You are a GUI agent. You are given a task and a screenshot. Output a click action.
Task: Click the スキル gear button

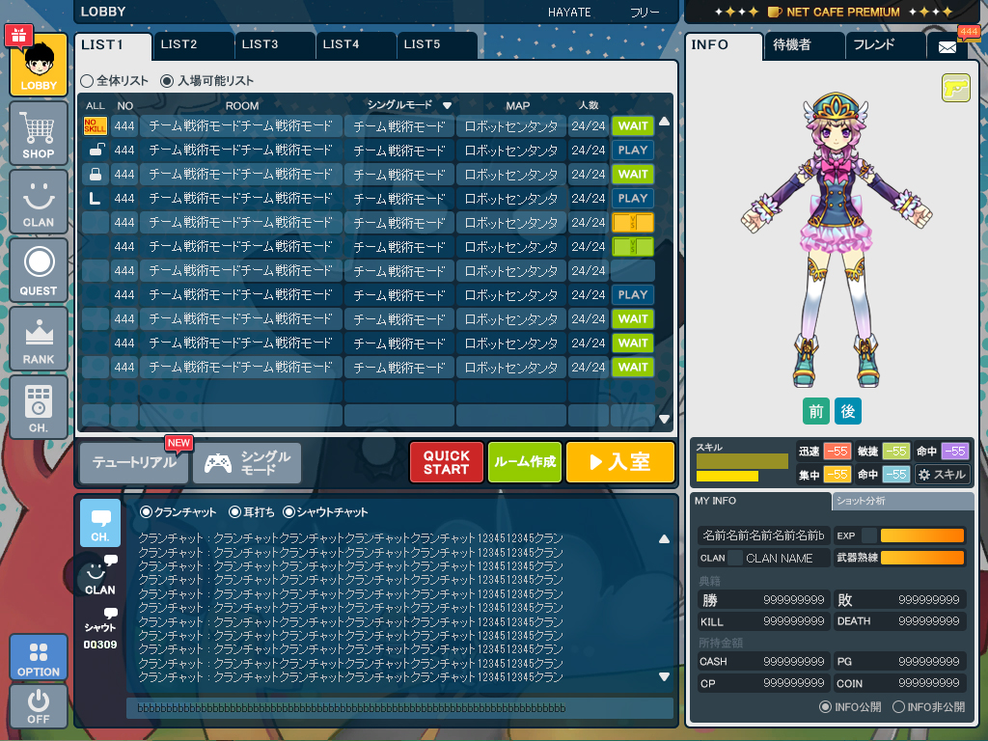[942, 475]
